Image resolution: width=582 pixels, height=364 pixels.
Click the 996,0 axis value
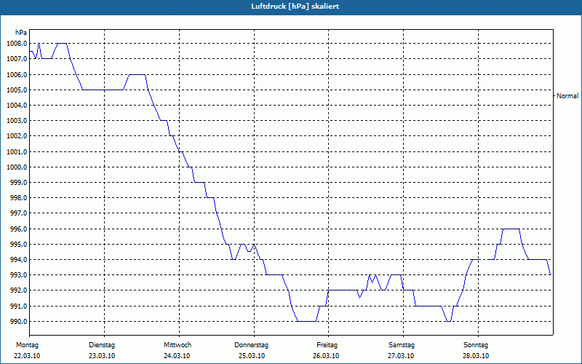tap(19, 229)
